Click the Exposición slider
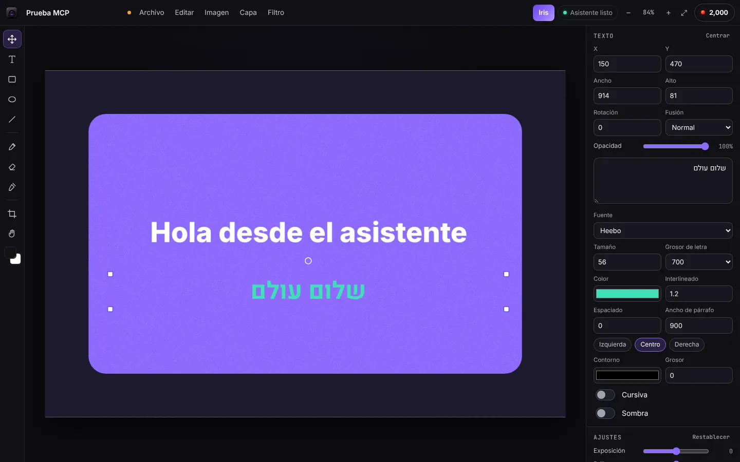Image resolution: width=740 pixels, height=462 pixels. pyautogui.click(x=676, y=451)
